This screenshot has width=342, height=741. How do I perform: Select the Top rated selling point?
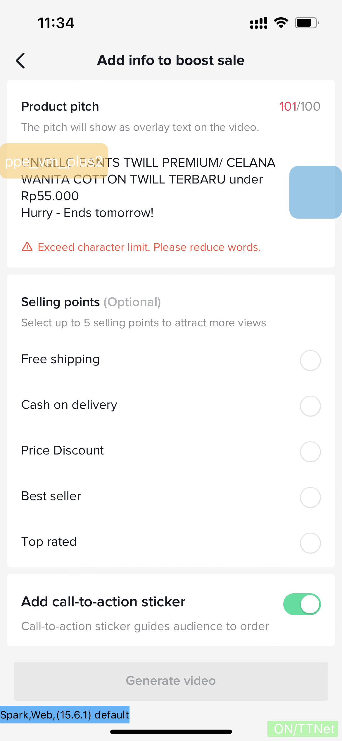310,543
